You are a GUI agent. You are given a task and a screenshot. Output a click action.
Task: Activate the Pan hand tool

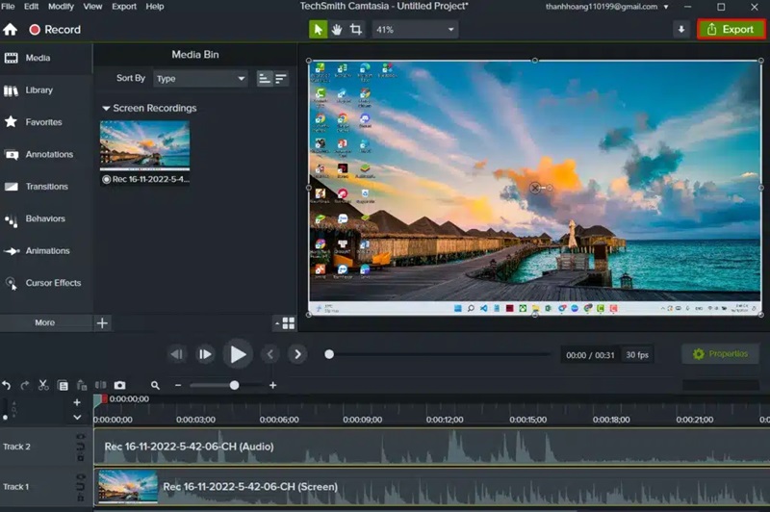coord(337,30)
